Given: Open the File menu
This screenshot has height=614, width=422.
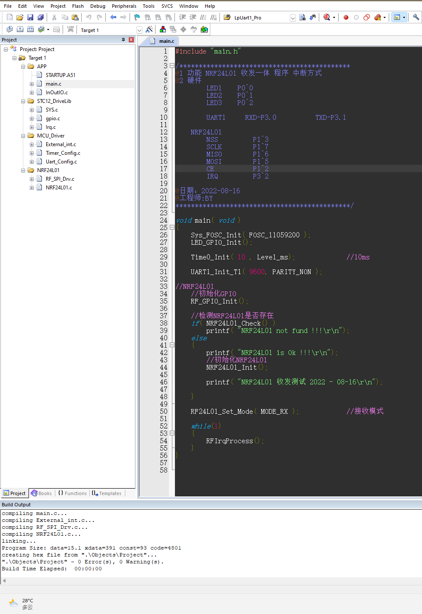Looking at the screenshot, I should point(8,6).
